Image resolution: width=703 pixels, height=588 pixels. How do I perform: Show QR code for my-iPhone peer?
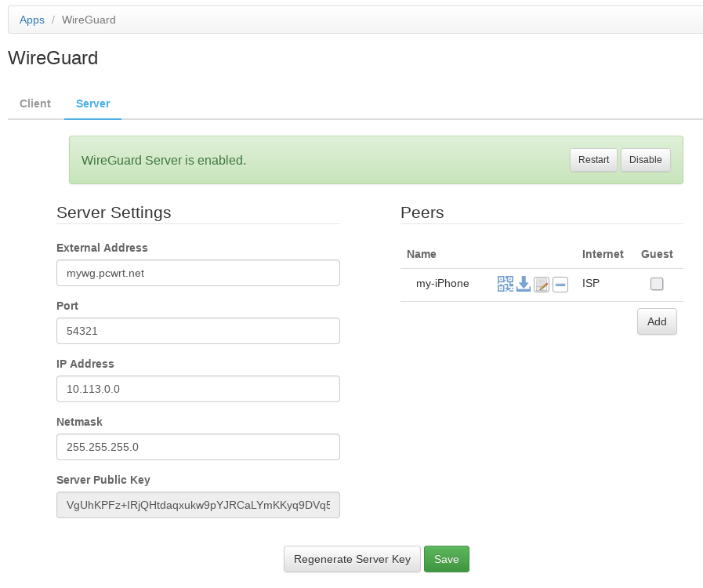[x=505, y=284]
